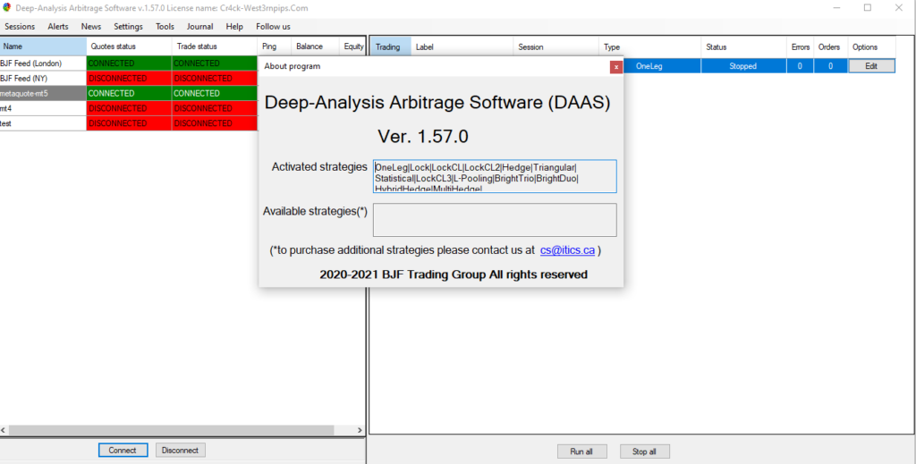
Task: Click the Connect button
Action: click(122, 450)
